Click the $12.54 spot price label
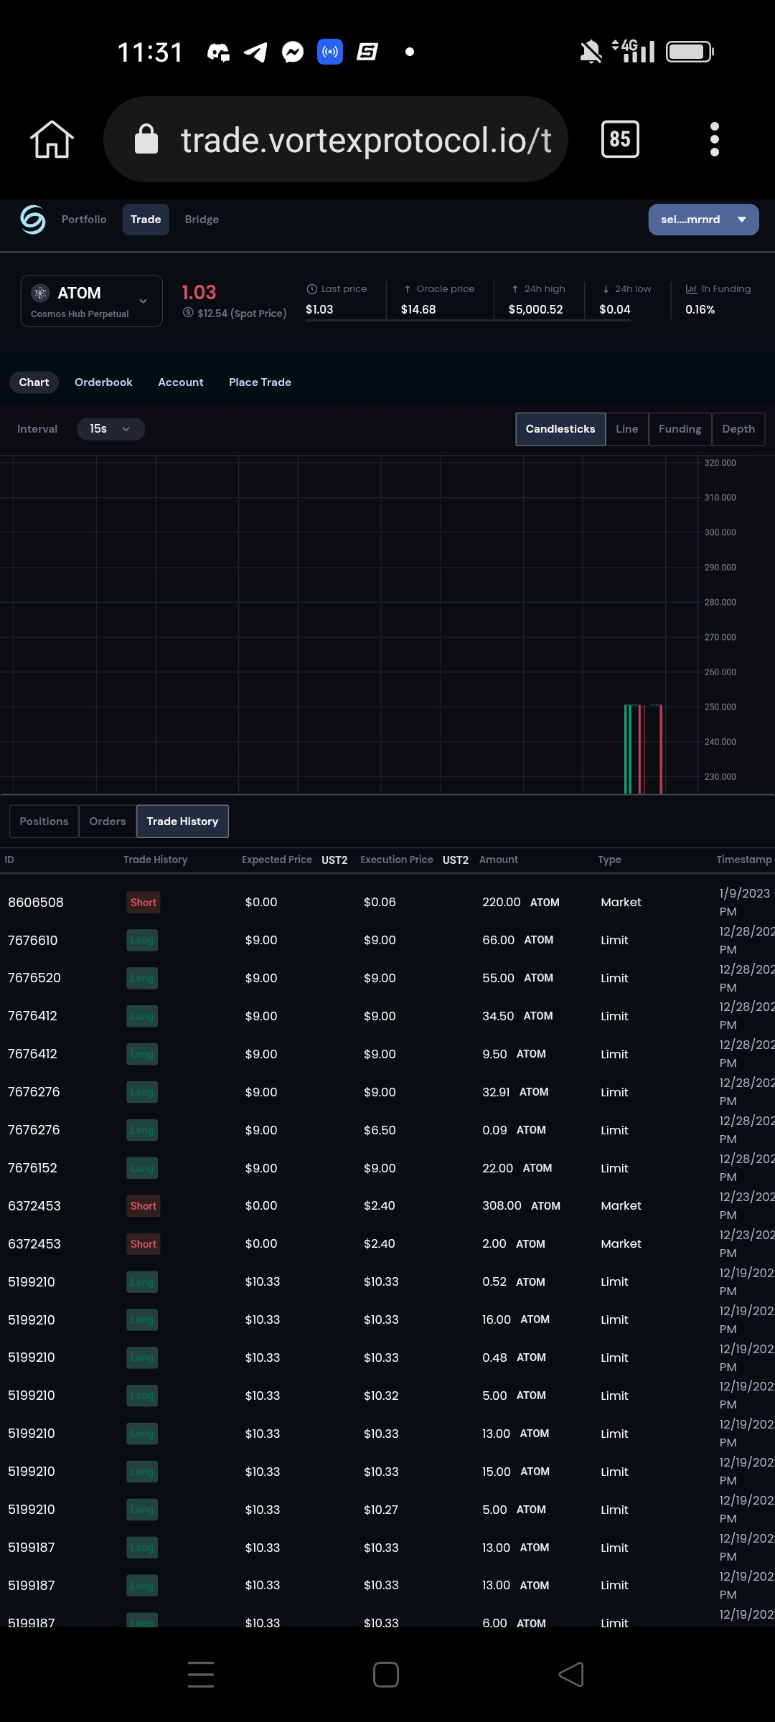 coord(241,314)
